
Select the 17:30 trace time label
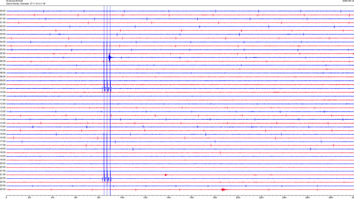[3, 145]
